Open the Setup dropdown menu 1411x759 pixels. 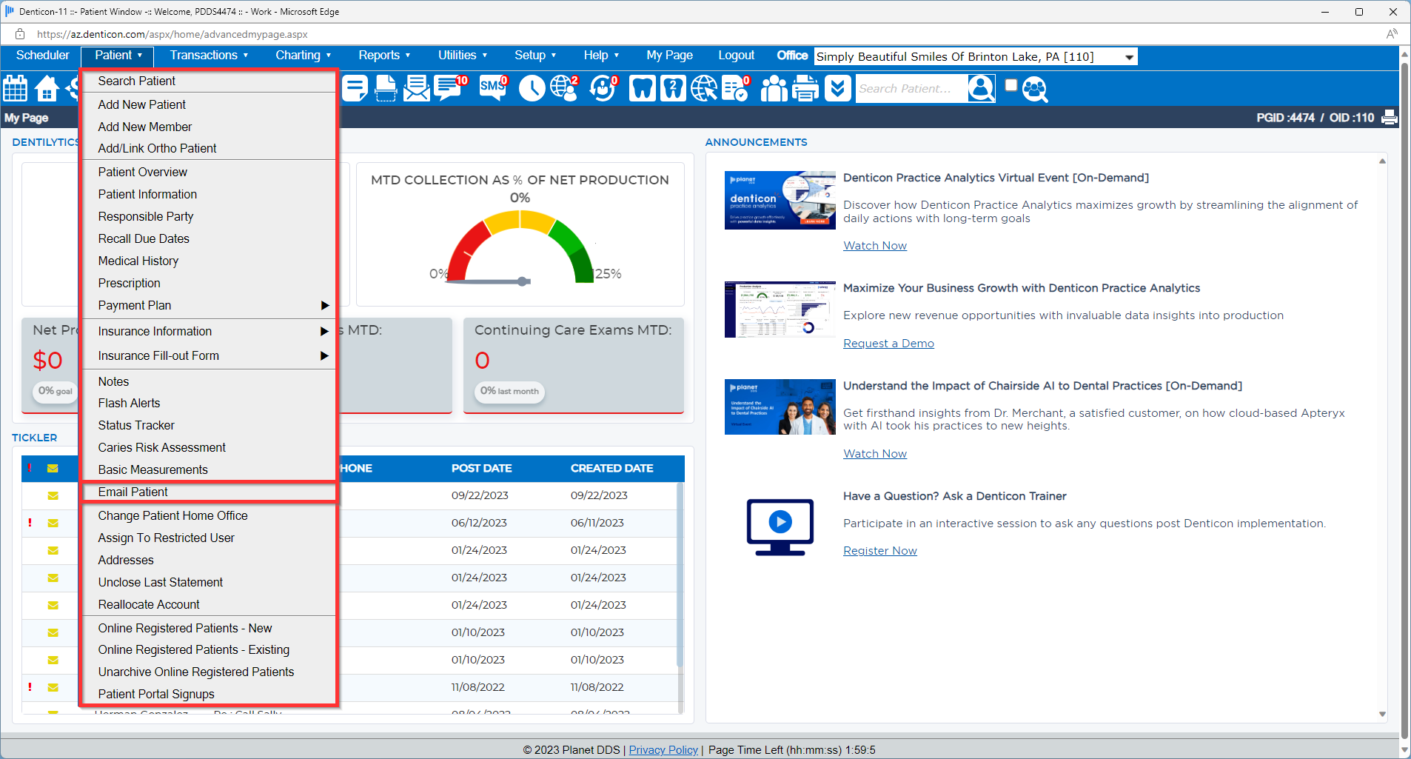[535, 56]
